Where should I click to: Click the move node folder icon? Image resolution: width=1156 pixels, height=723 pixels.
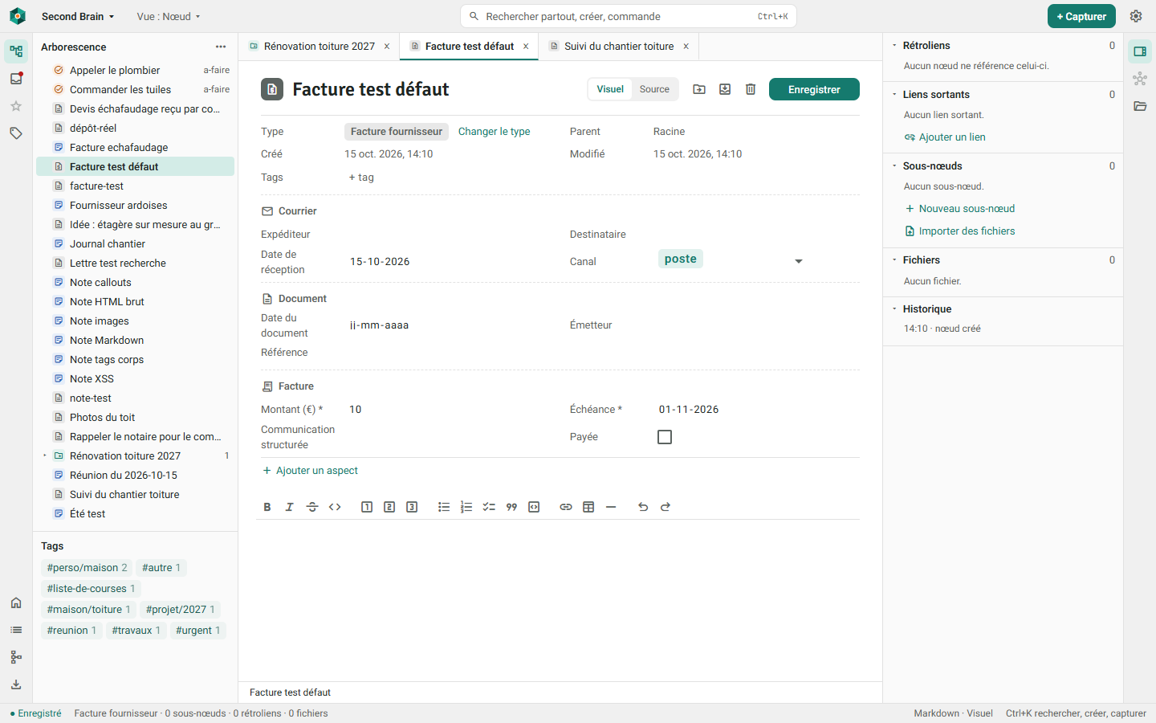(x=699, y=89)
